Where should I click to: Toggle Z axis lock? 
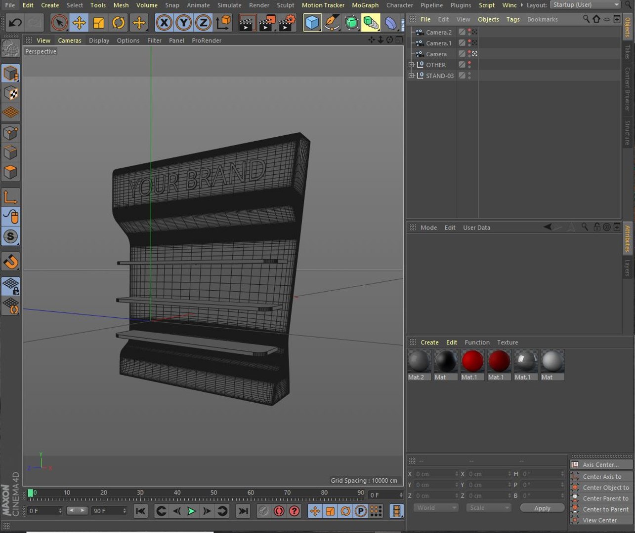click(203, 23)
